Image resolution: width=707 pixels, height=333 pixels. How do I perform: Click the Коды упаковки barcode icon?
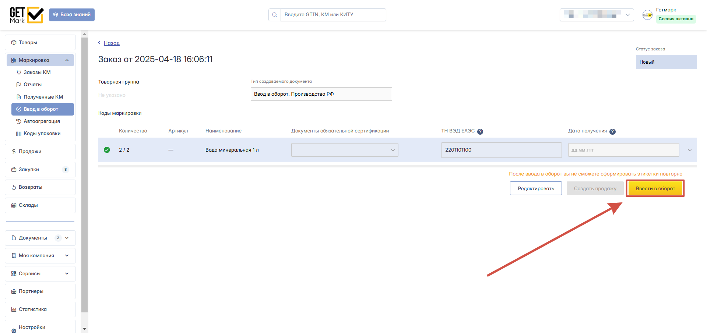click(19, 134)
